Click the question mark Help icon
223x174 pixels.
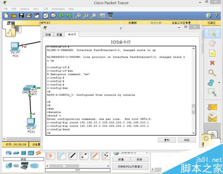click(x=216, y=15)
